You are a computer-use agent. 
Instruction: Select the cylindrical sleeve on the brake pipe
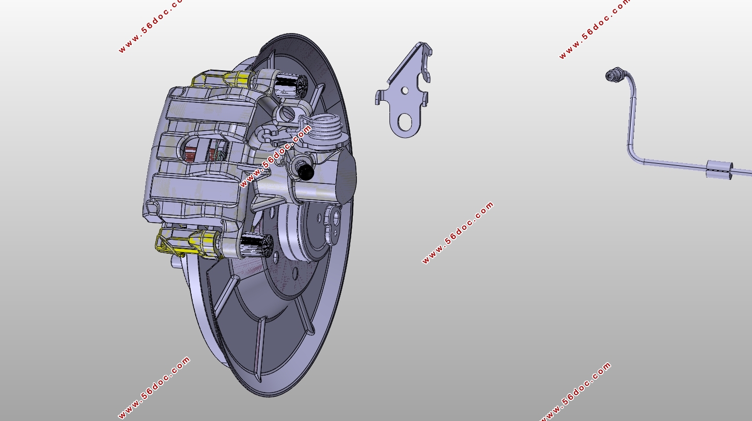pyautogui.click(x=719, y=169)
